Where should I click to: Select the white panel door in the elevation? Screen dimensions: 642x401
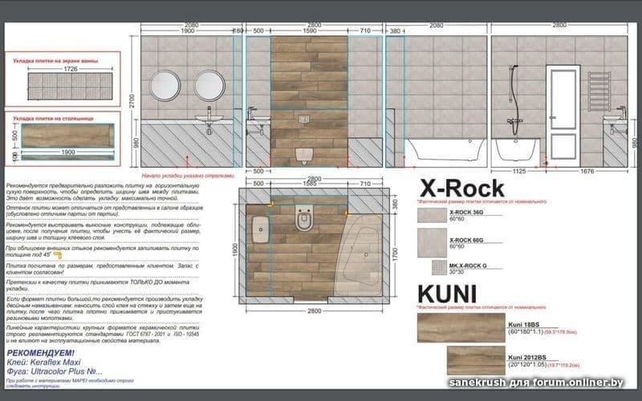click(562, 113)
